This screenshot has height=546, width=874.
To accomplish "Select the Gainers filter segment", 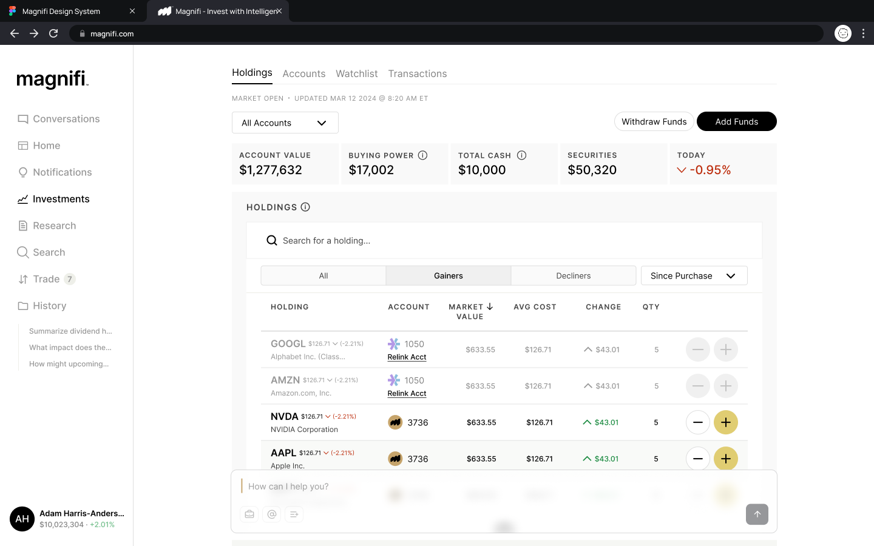I will coord(449,275).
